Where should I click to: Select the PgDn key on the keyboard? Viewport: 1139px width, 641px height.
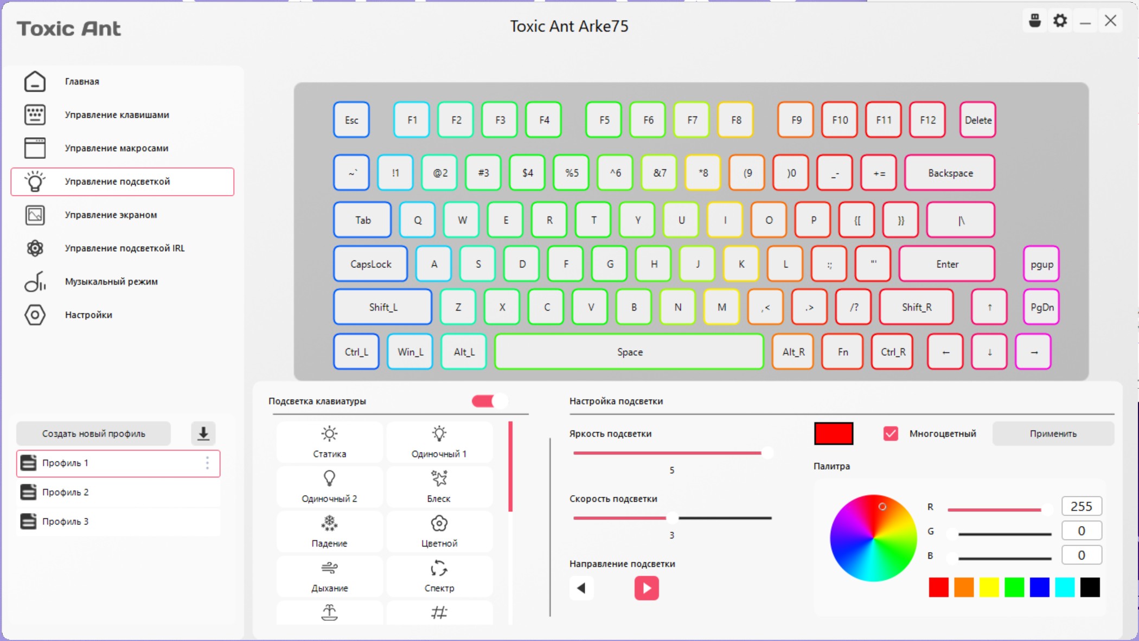[1042, 307]
